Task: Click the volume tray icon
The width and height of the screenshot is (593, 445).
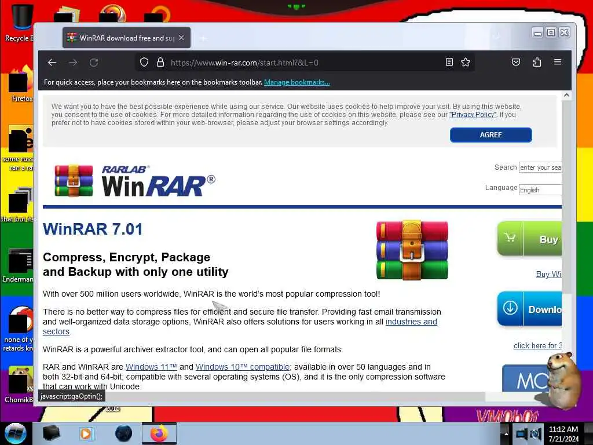Action: [536, 433]
